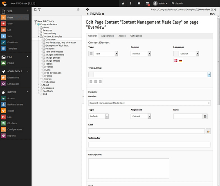
Task: Refresh the page tree
Action: (x=78, y=9)
